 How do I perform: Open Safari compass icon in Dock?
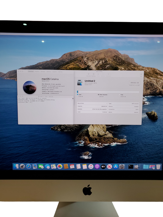coord(29,166)
